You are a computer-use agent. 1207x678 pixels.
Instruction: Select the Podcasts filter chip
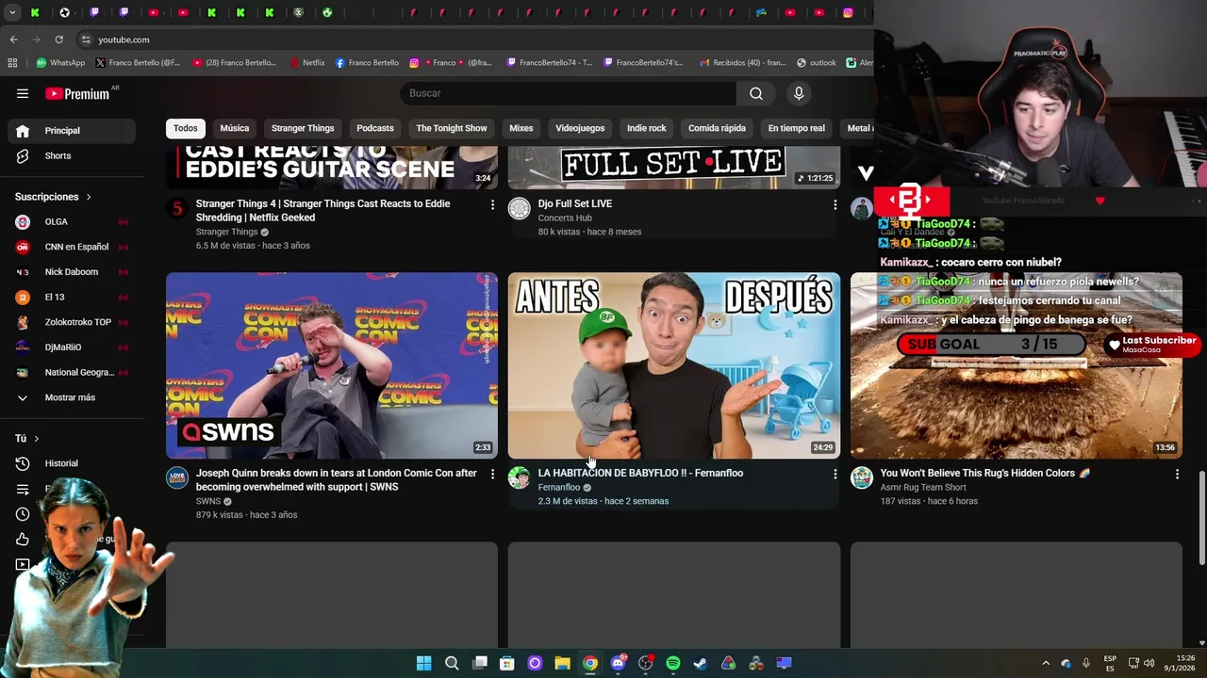coord(375,128)
